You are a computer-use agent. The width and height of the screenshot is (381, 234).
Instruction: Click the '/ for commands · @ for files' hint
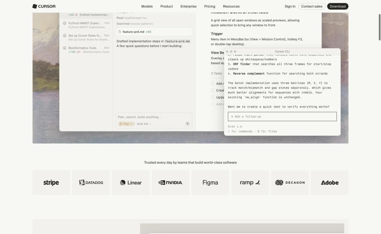click(x=252, y=131)
